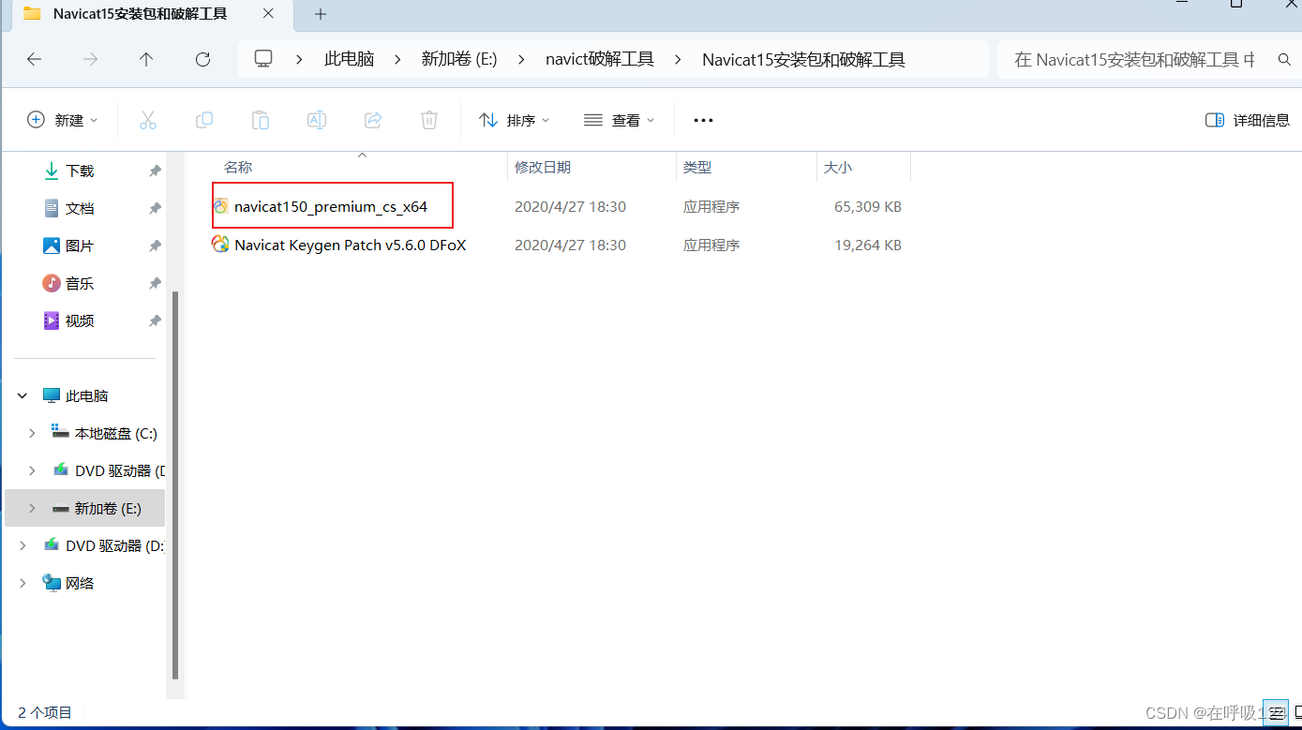Viewport: 1302px width, 730px height.
Task: Select 网络 in navigation pane
Action: (80, 583)
